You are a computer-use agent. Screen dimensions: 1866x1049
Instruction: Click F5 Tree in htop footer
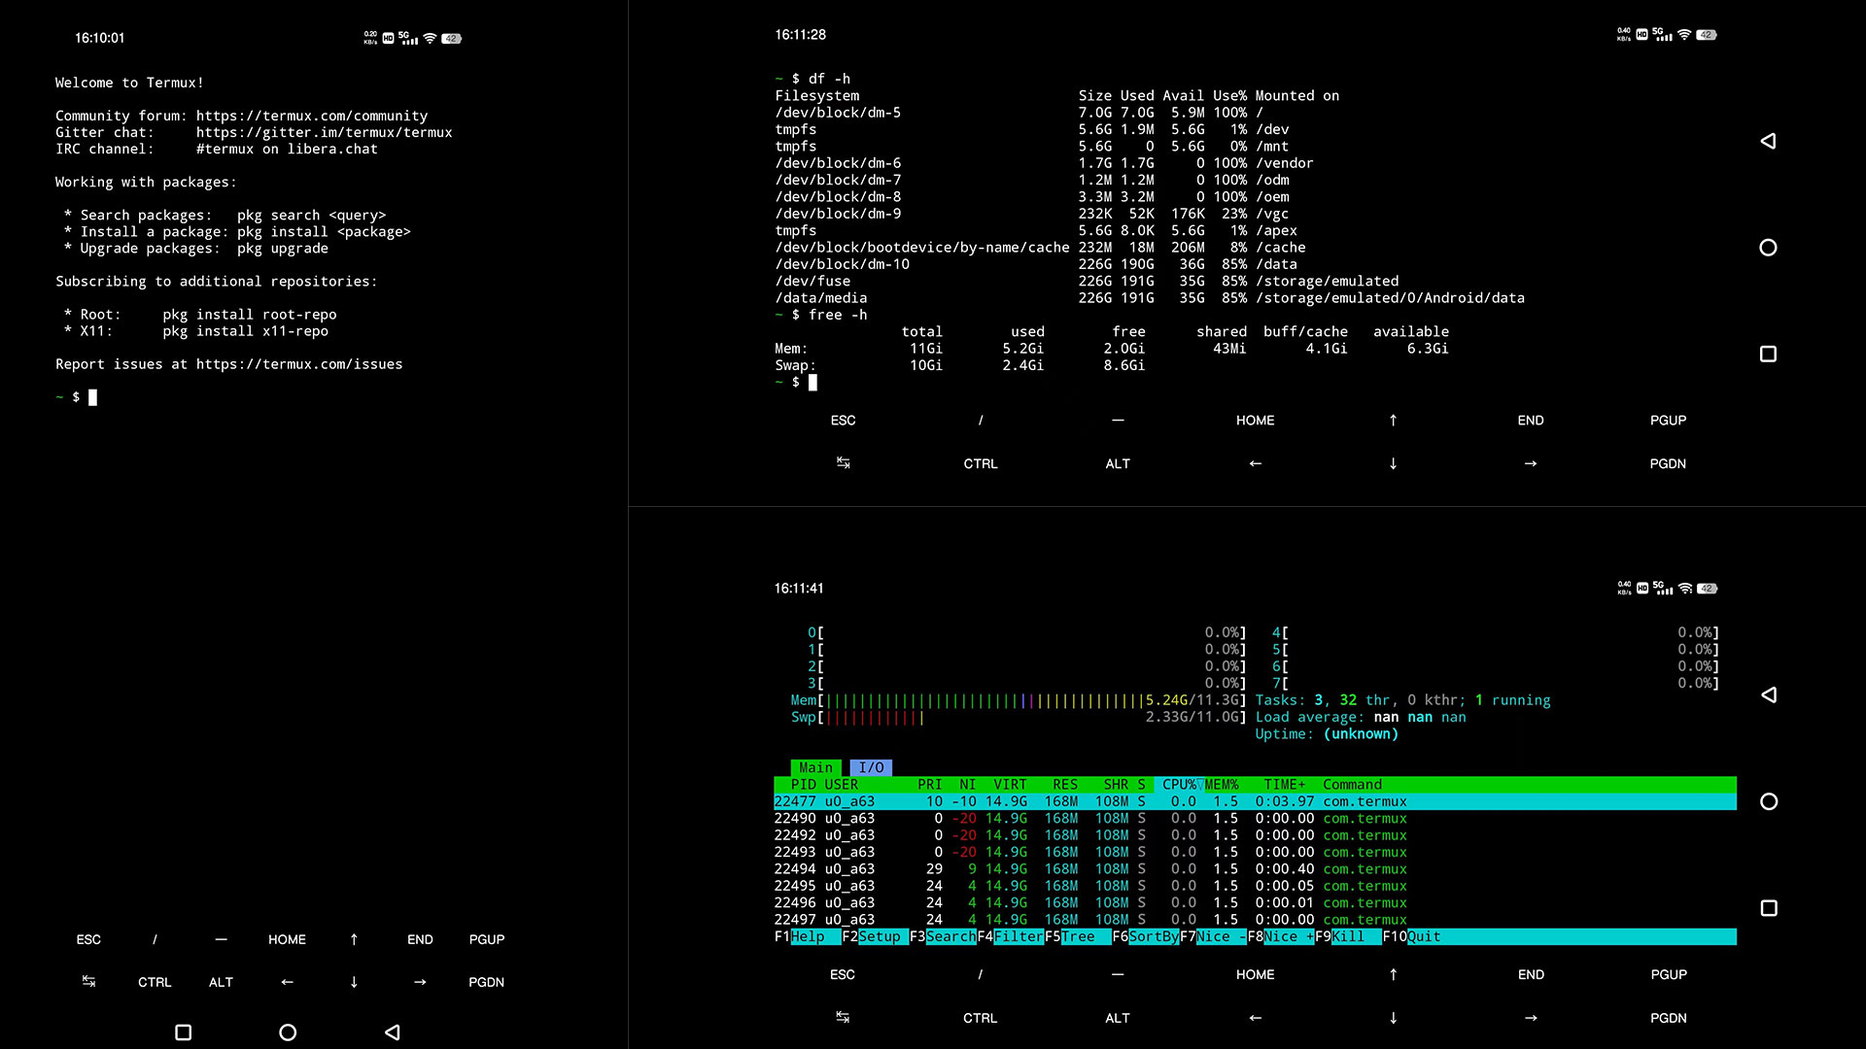(1078, 936)
